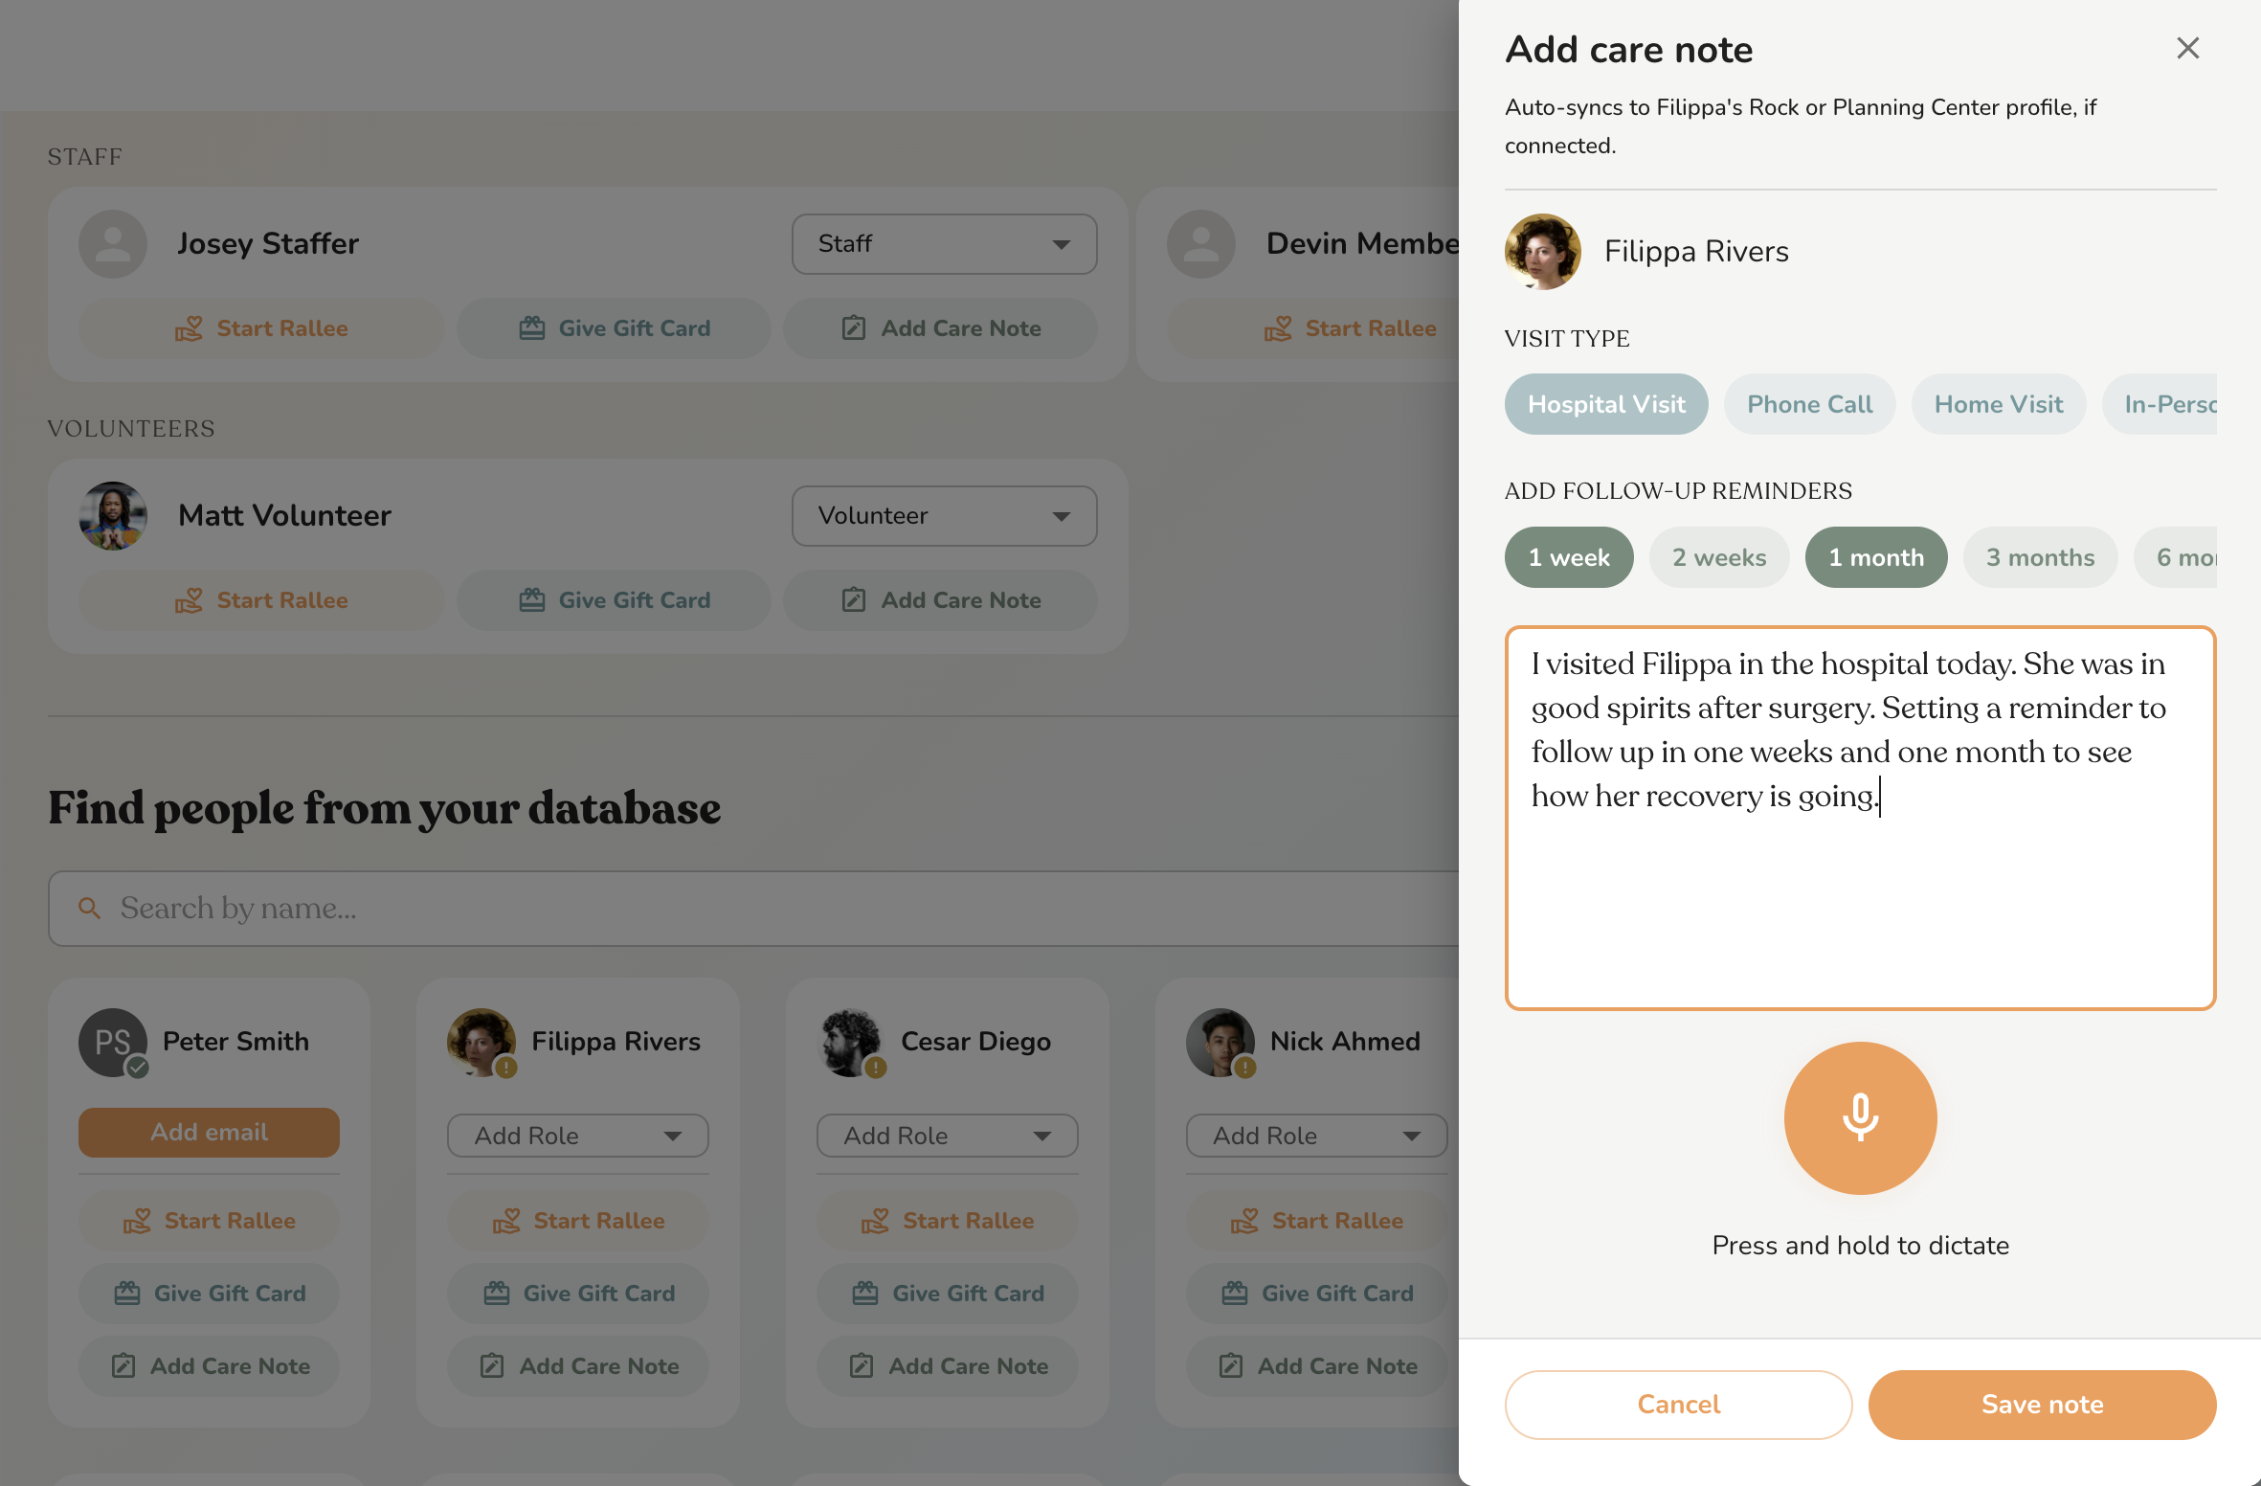
Task: Start Rallee for Josey Staffer
Action: point(261,328)
